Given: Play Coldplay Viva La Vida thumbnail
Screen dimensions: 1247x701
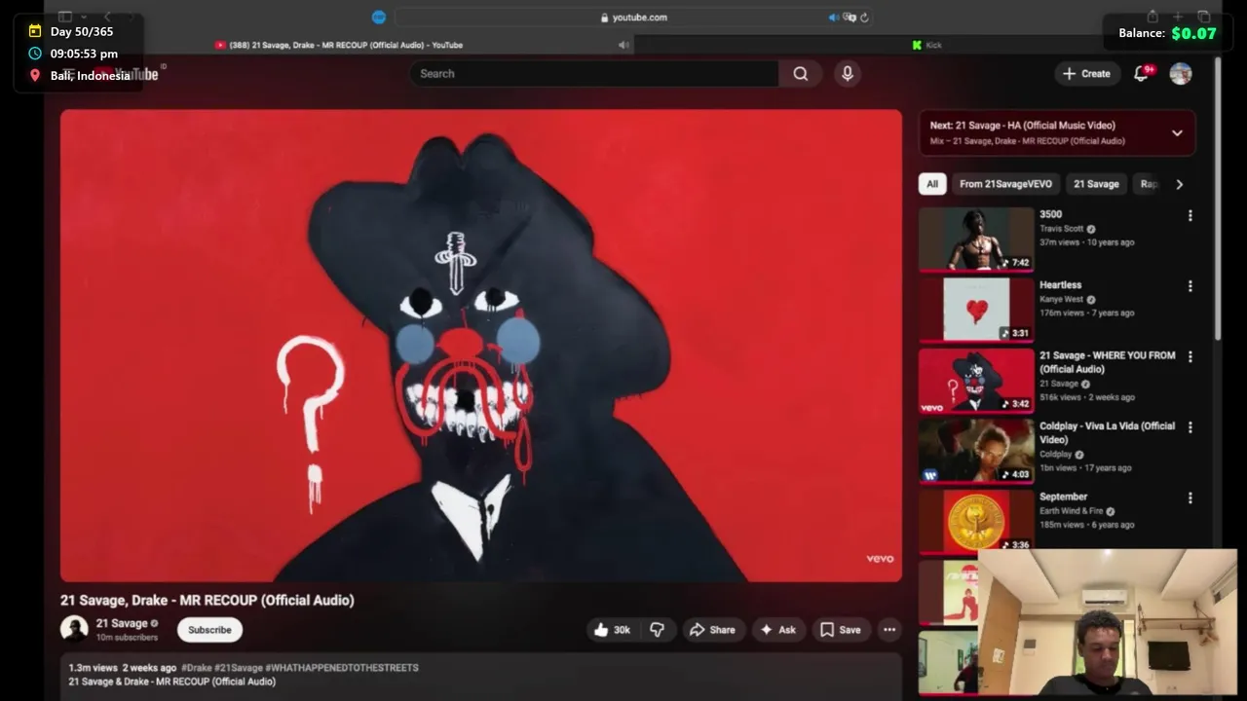Looking at the screenshot, I should 976,450.
